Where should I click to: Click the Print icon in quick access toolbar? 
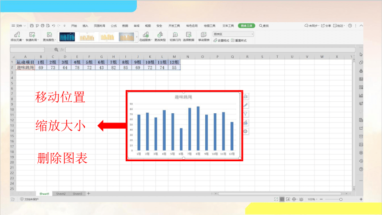click(43, 26)
